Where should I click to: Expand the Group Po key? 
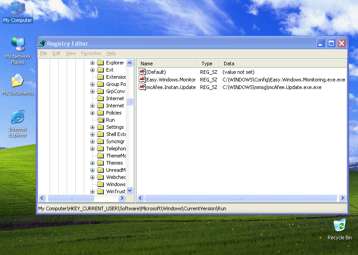tap(92, 84)
